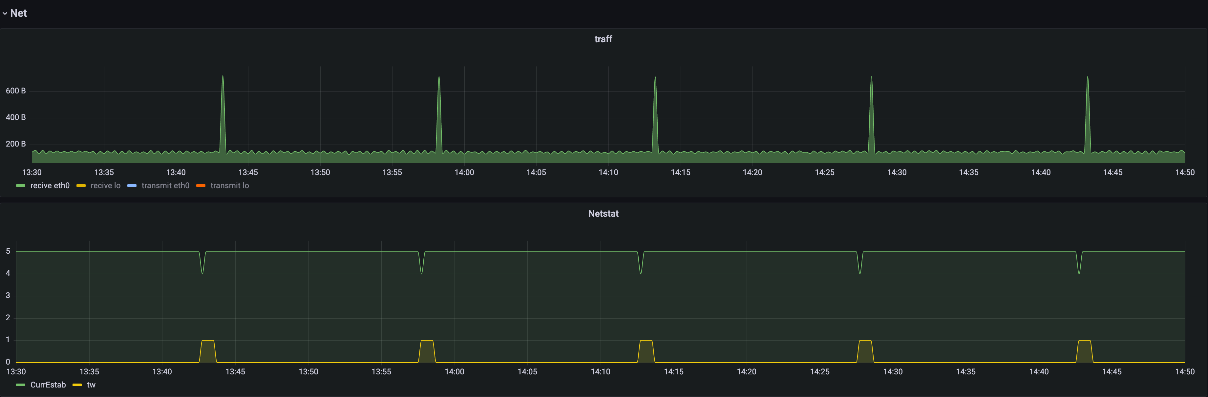Image resolution: width=1208 pixels, height=397 pixels.
Task: Click the 13:45 label on traff axis
Action: [x=248, y=172]
